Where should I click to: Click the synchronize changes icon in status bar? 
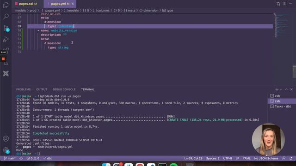click(21, 159)
